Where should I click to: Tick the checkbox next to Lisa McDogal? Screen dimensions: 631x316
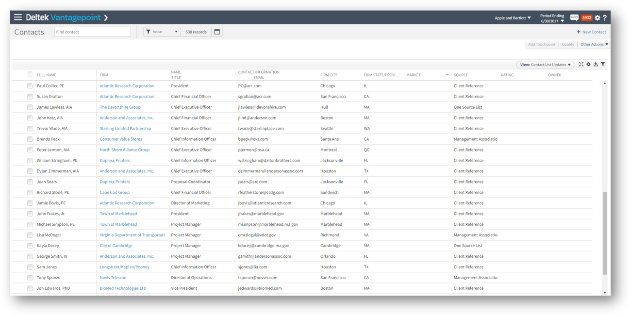(30, 234)
